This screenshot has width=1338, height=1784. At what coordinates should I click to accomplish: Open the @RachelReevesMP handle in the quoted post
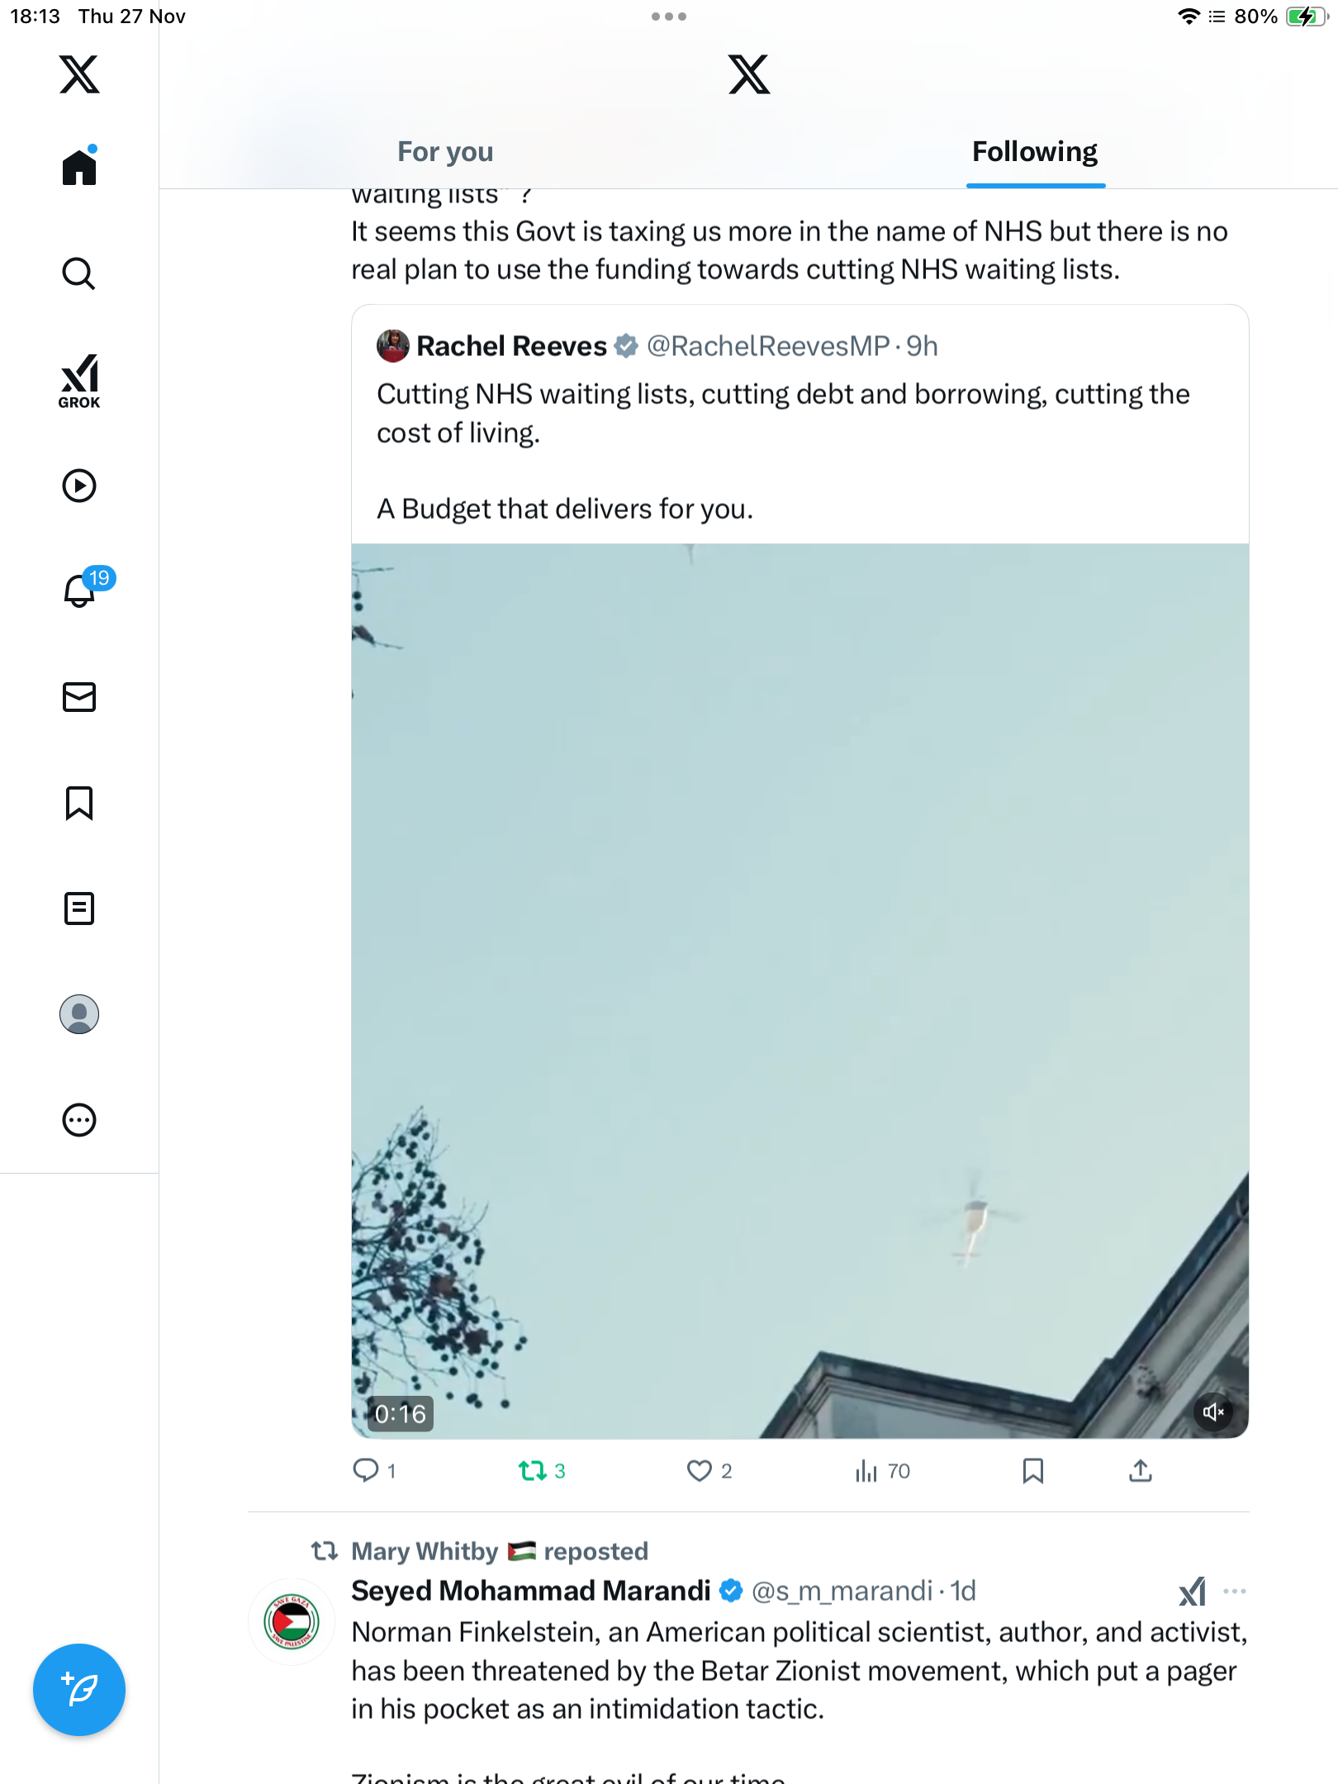pos(768,346)
